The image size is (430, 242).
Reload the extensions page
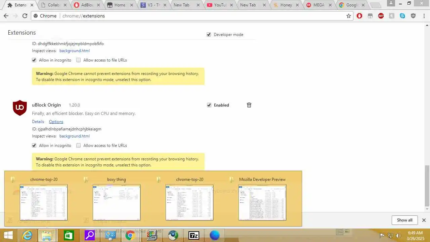pyautogui.click(x=25, y=16)
